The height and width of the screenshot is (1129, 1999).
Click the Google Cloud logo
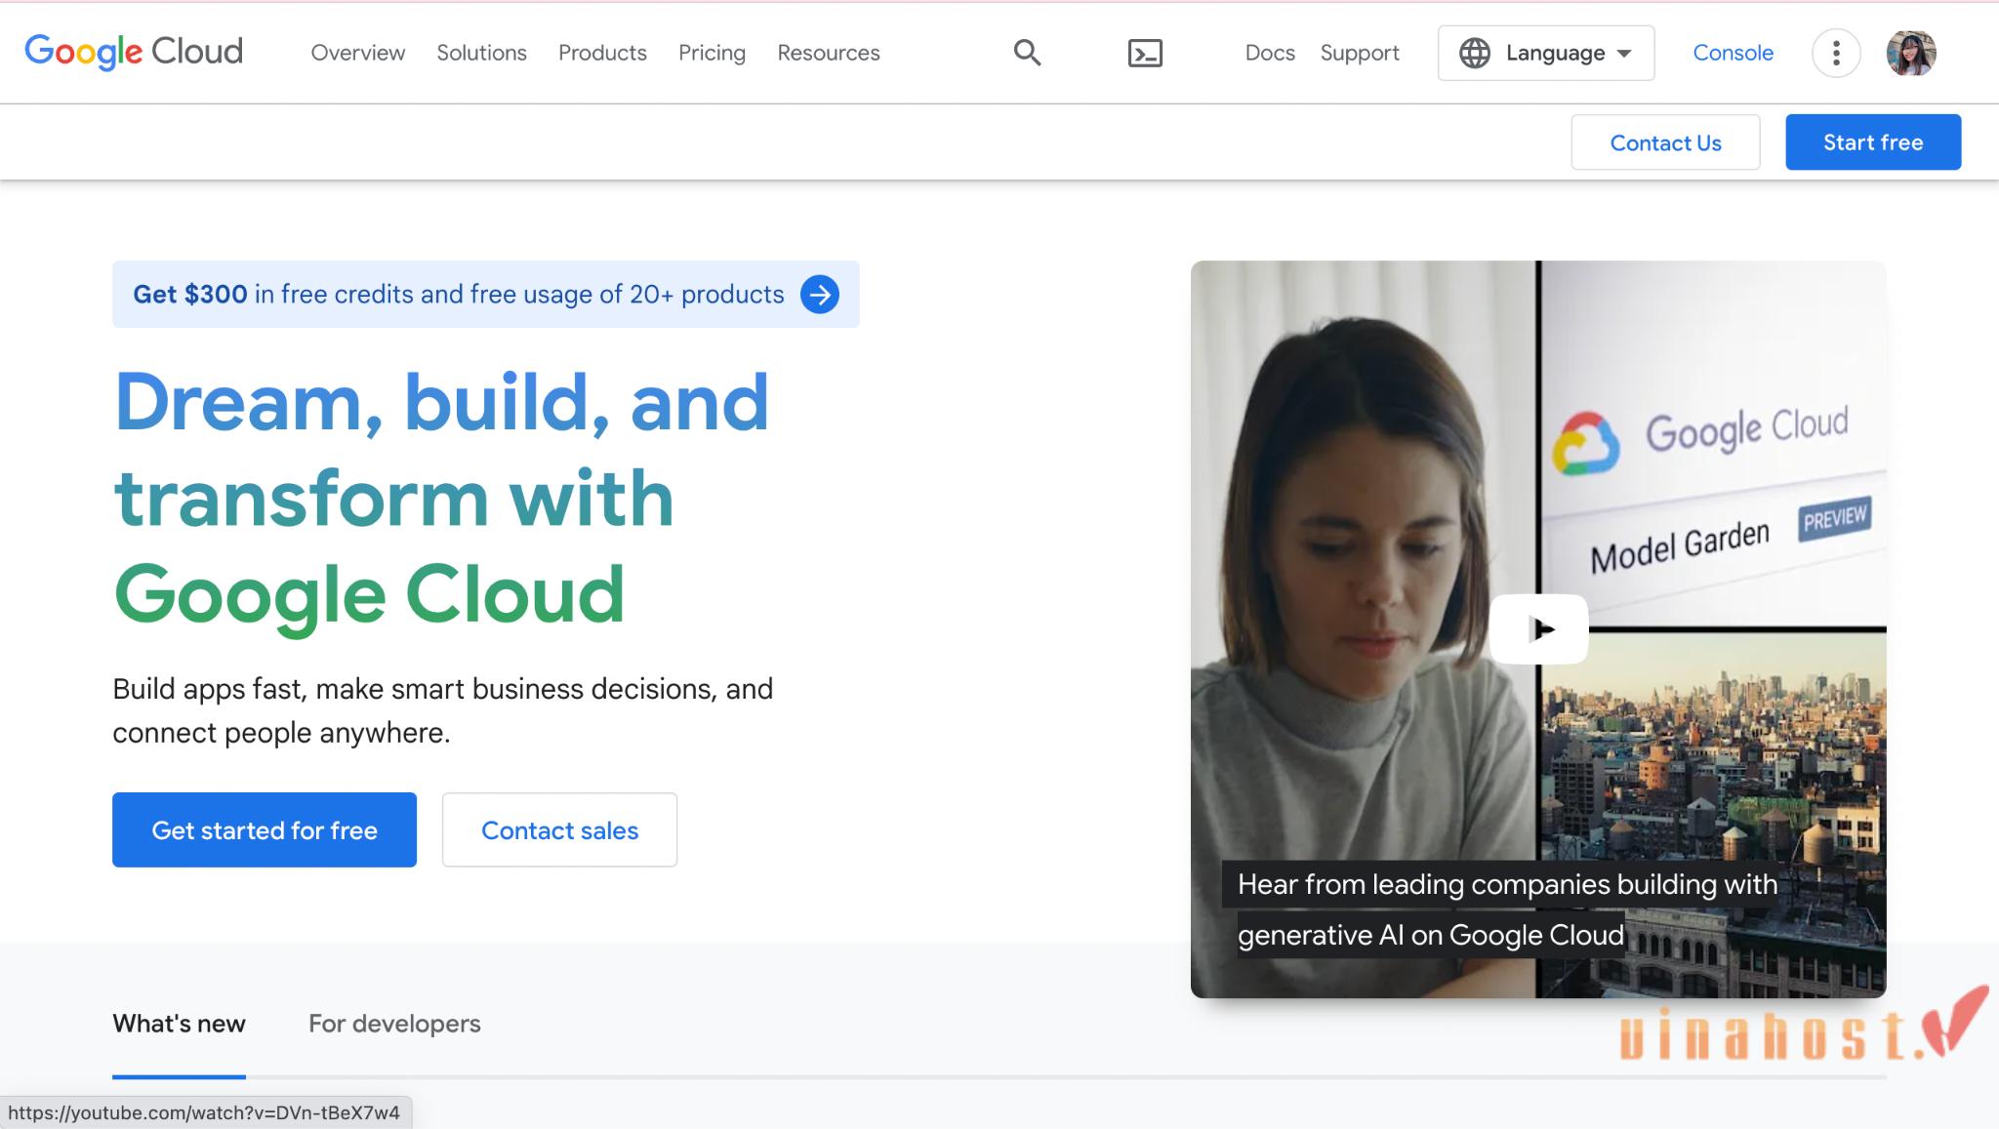(x=133, y=51)
